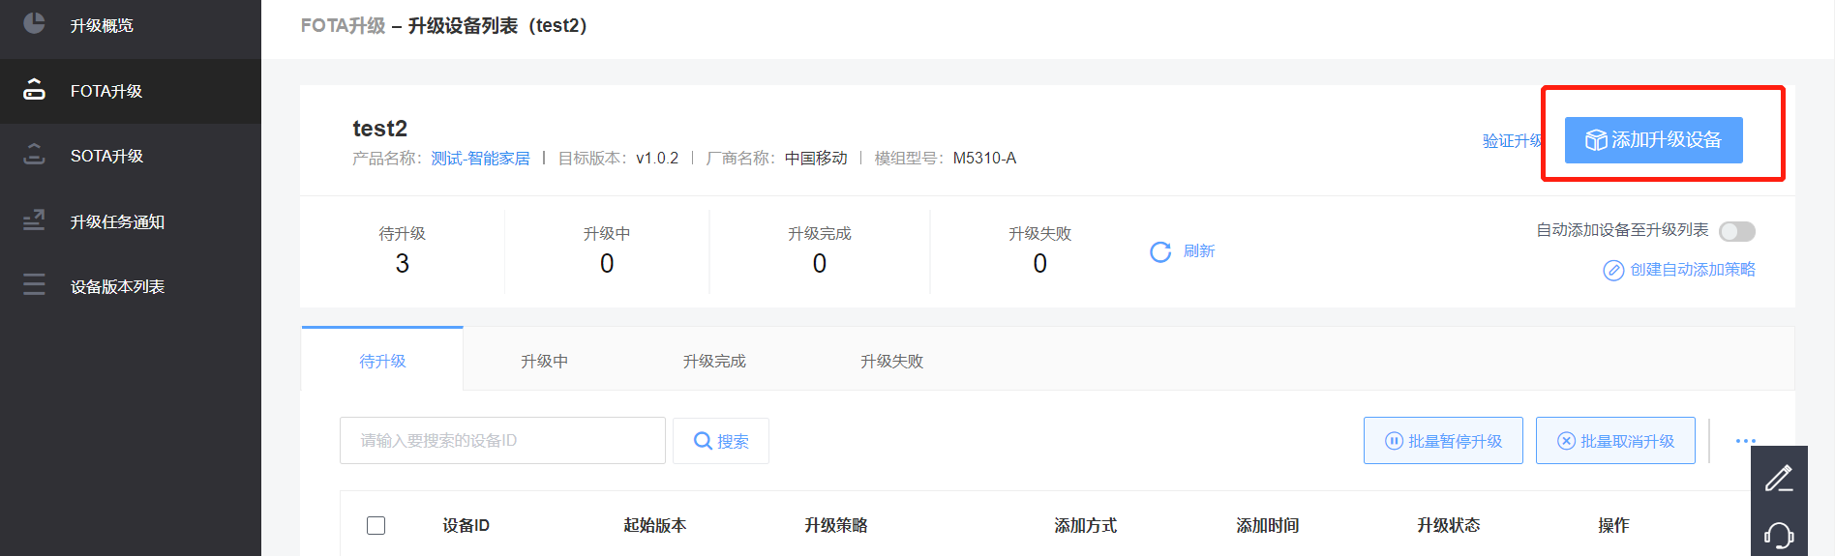The image size is (1835, 556).
Task: Click 创建自动添加策略 link
Action: click(x=1679, y=270)
